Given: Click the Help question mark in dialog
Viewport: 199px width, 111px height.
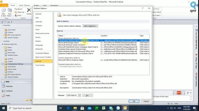Looking at the screenshot, I should click(143, 8).
